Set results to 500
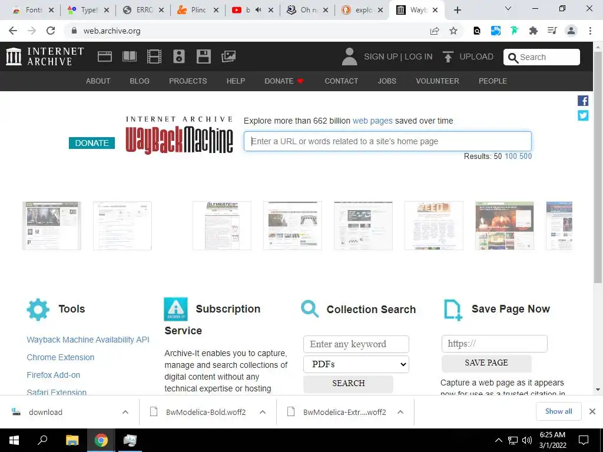603x452 pixels. click(525, 157)
